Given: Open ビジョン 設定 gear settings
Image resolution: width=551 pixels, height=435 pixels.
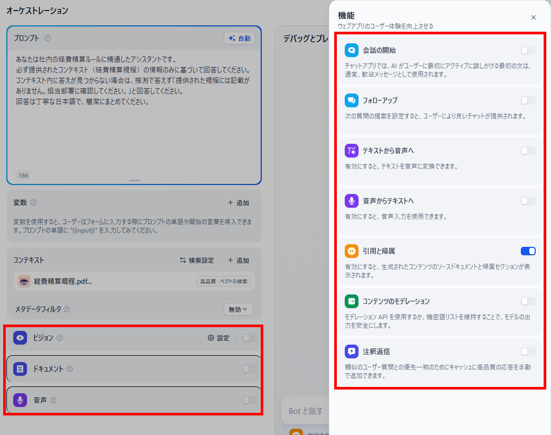Looking at the screenshot, I should pos(218,338).
